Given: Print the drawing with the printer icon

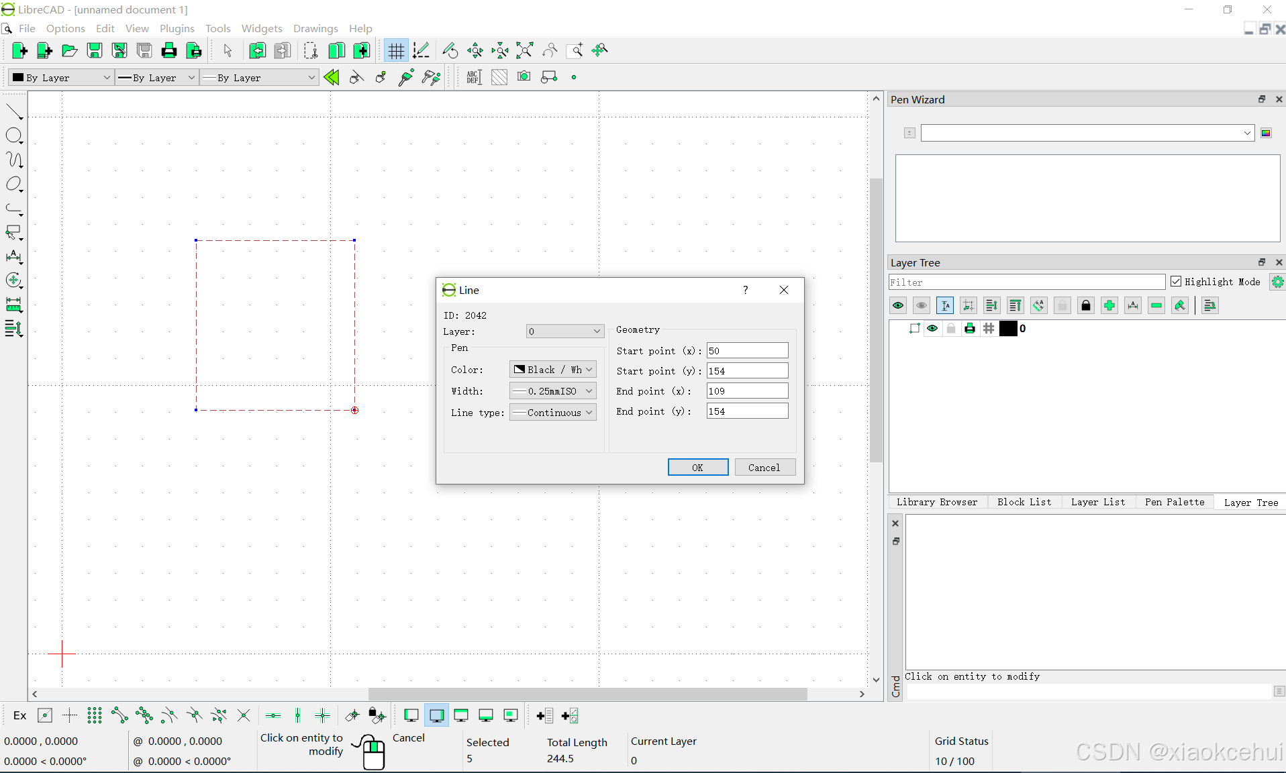Looking at the screenshot, I should click(x=169, y=50).
